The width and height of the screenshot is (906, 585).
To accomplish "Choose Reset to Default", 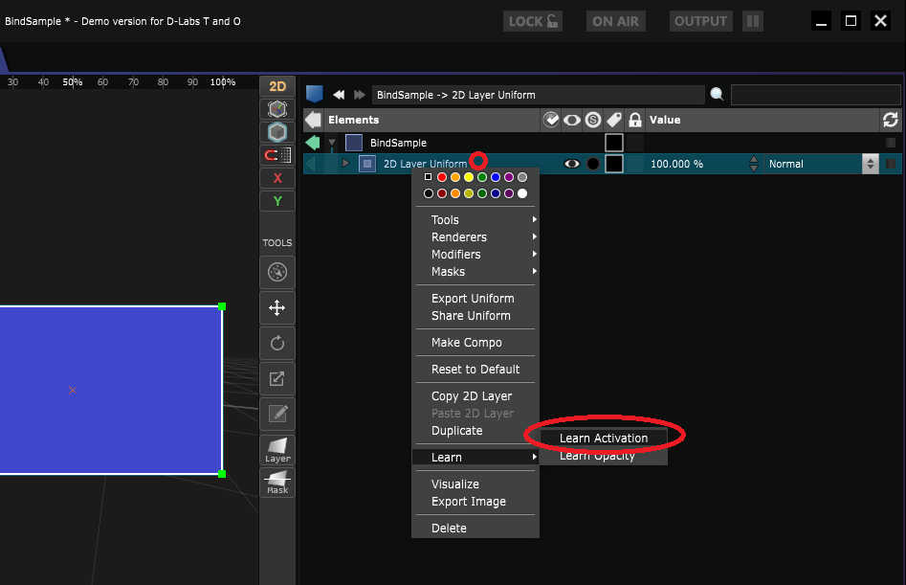I will tap(475, 369).
